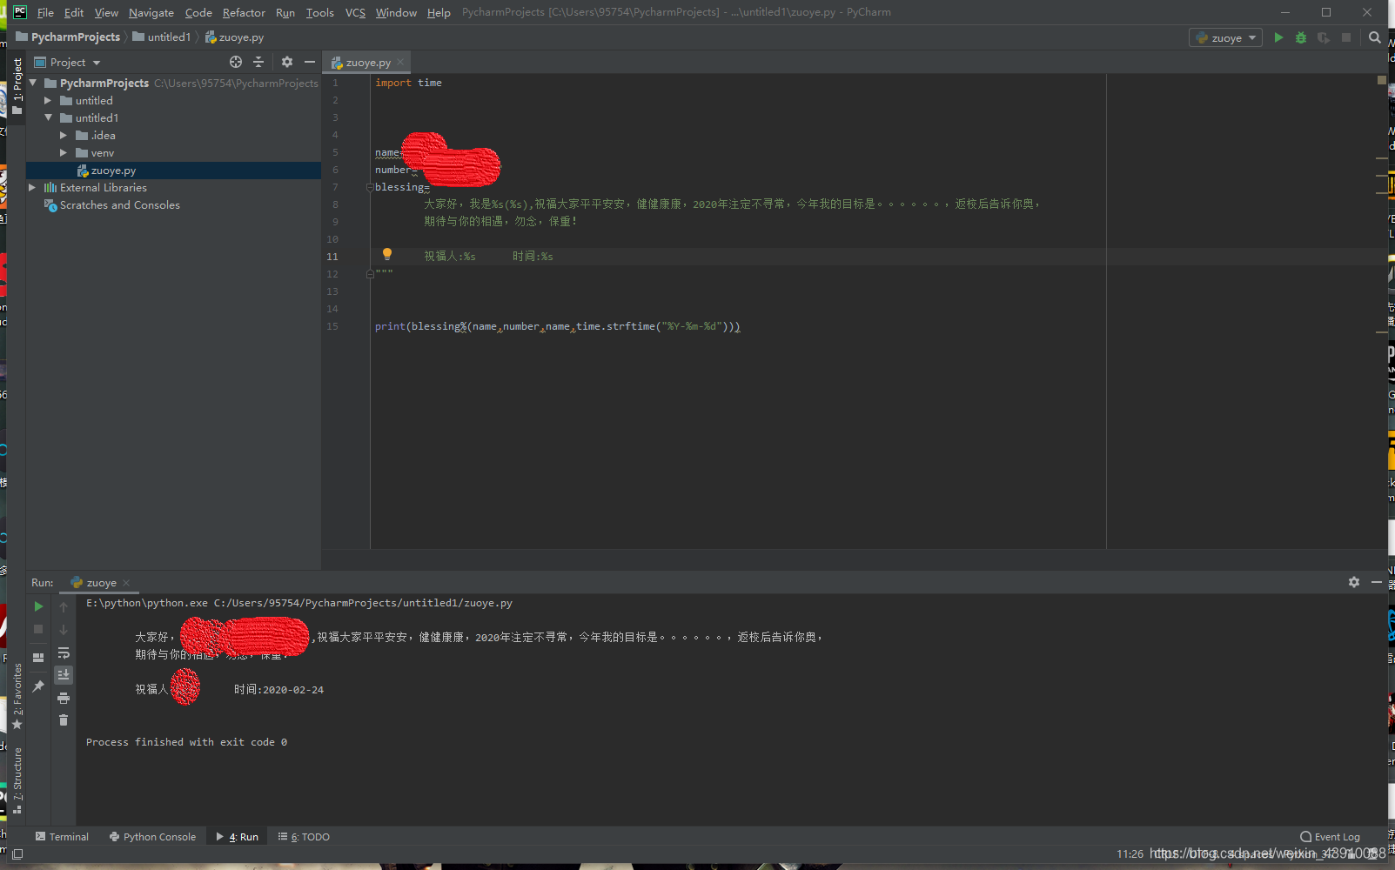Switch to the zuoye.py editor tab
The height and width of the screenshot is (870, 1395).
coord(368,62)
